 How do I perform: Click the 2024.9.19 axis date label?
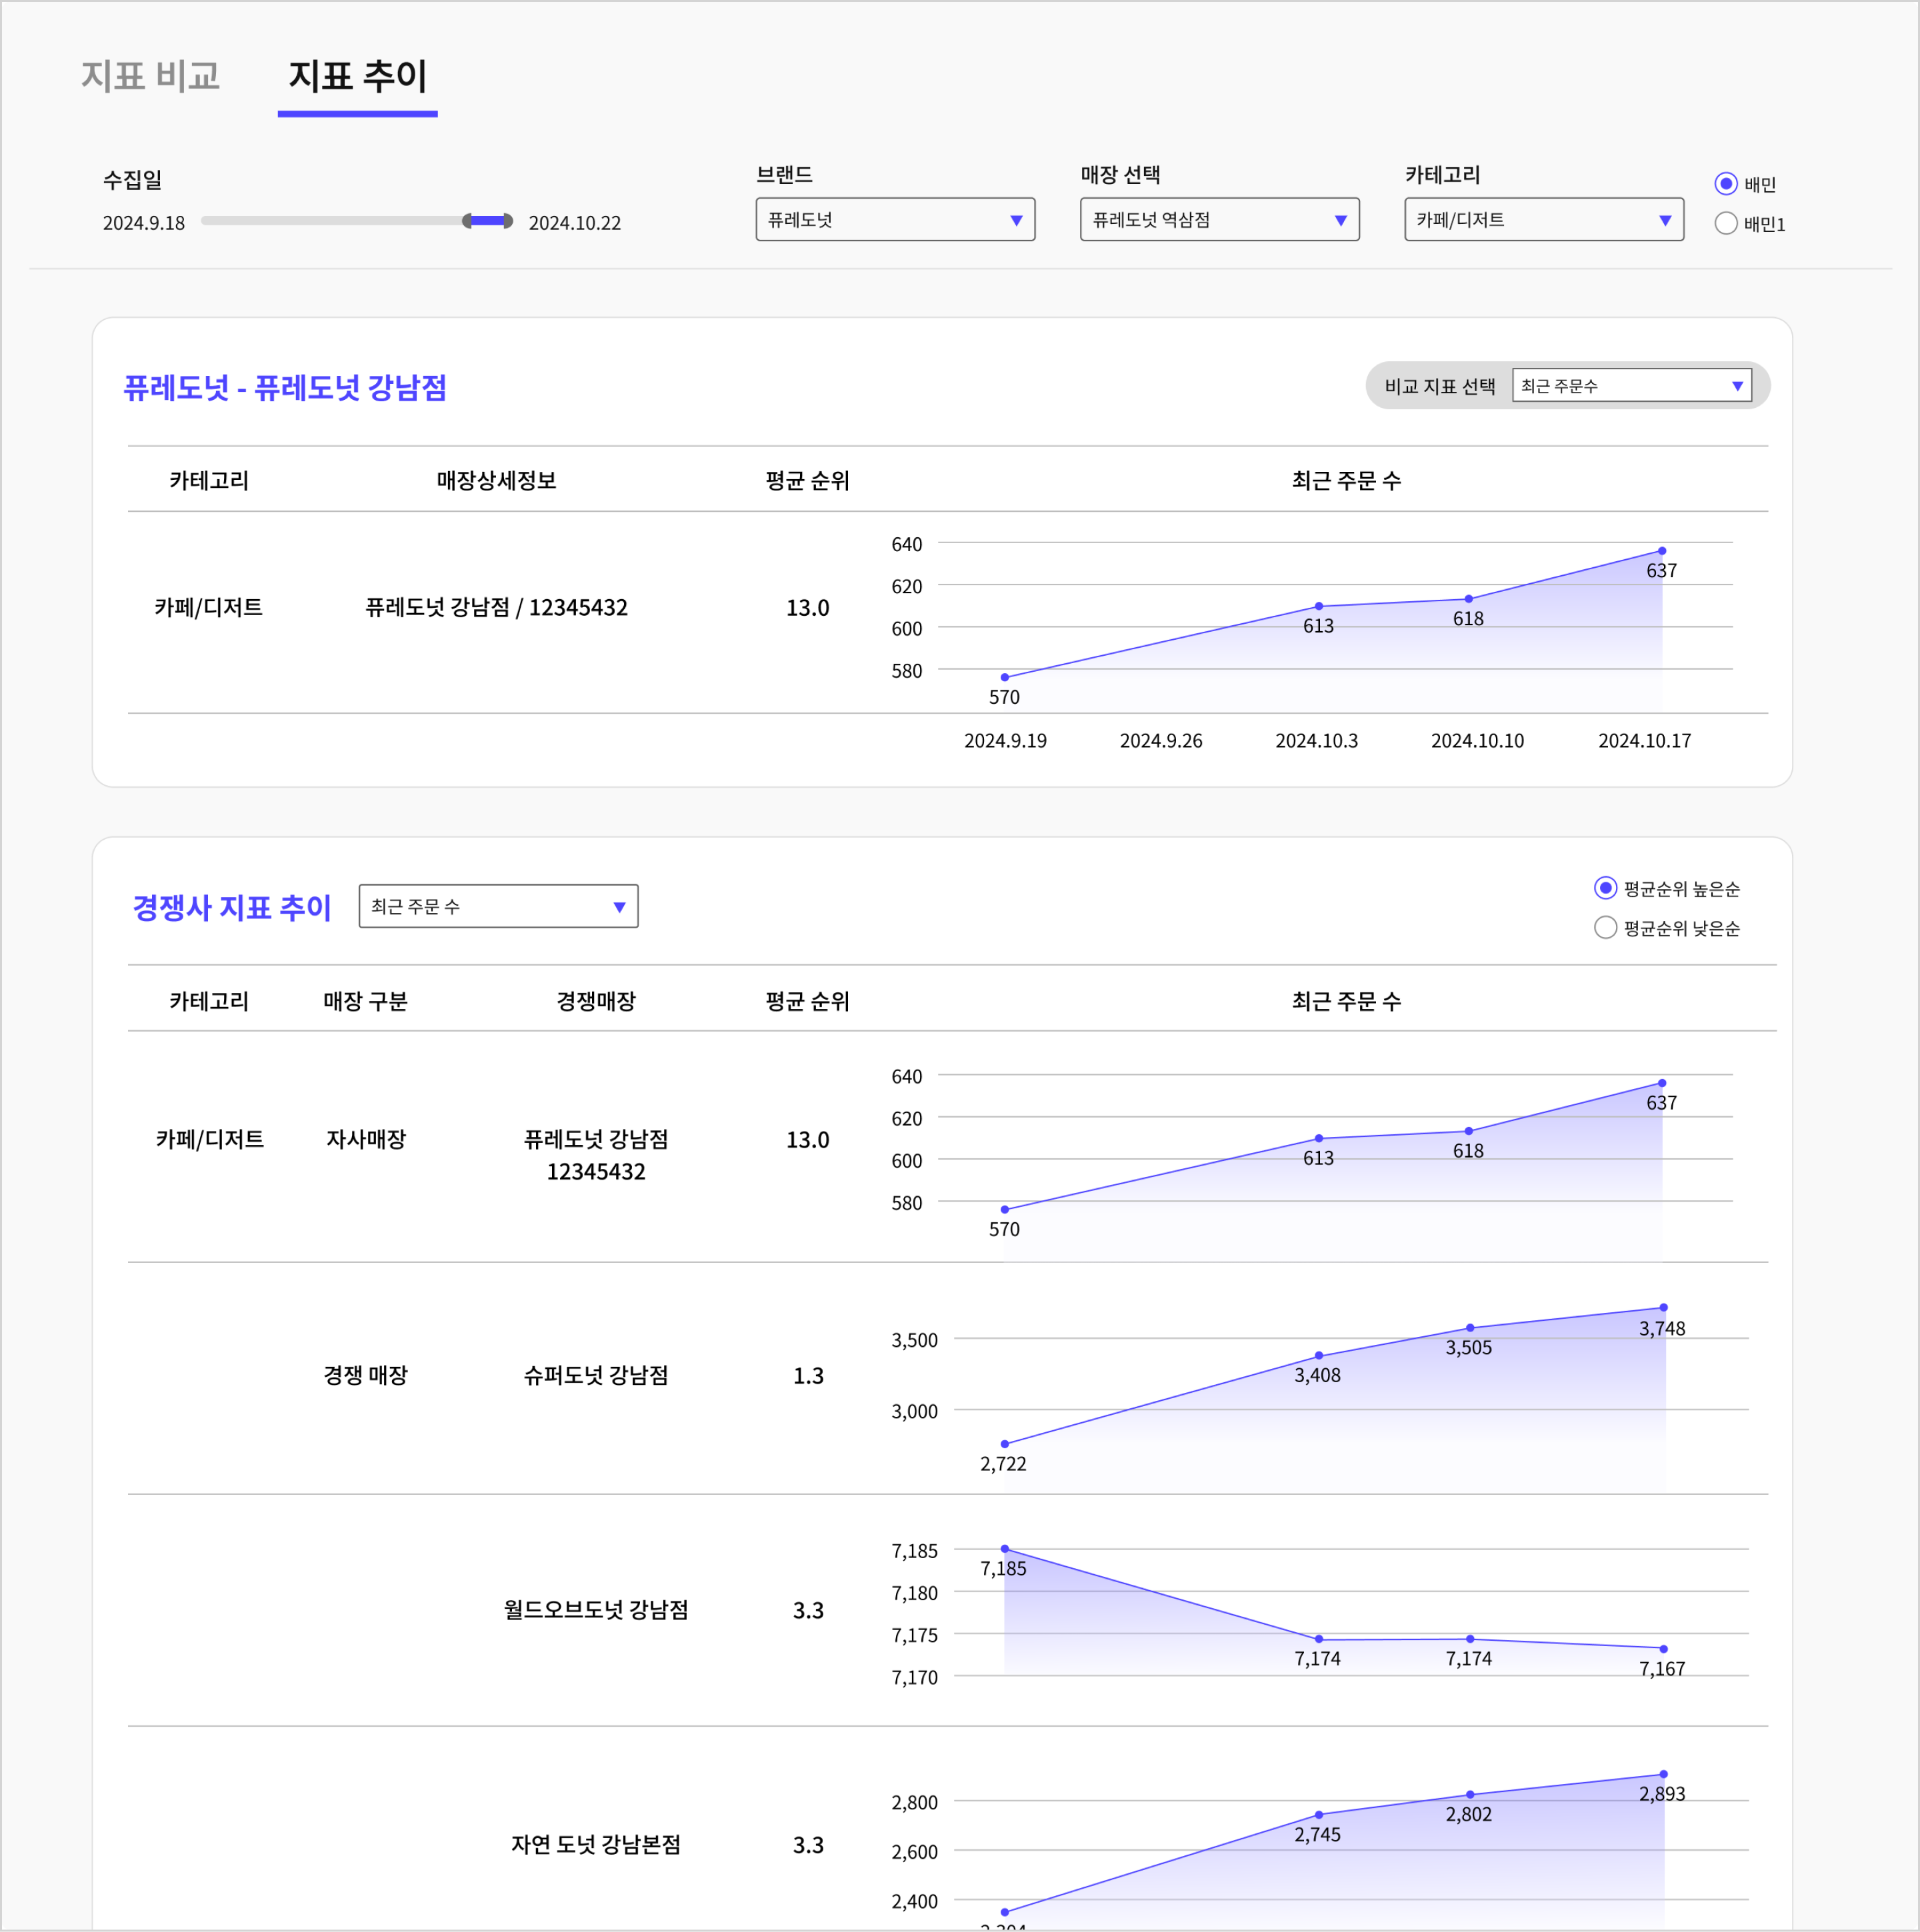(x=1005, y=741)
